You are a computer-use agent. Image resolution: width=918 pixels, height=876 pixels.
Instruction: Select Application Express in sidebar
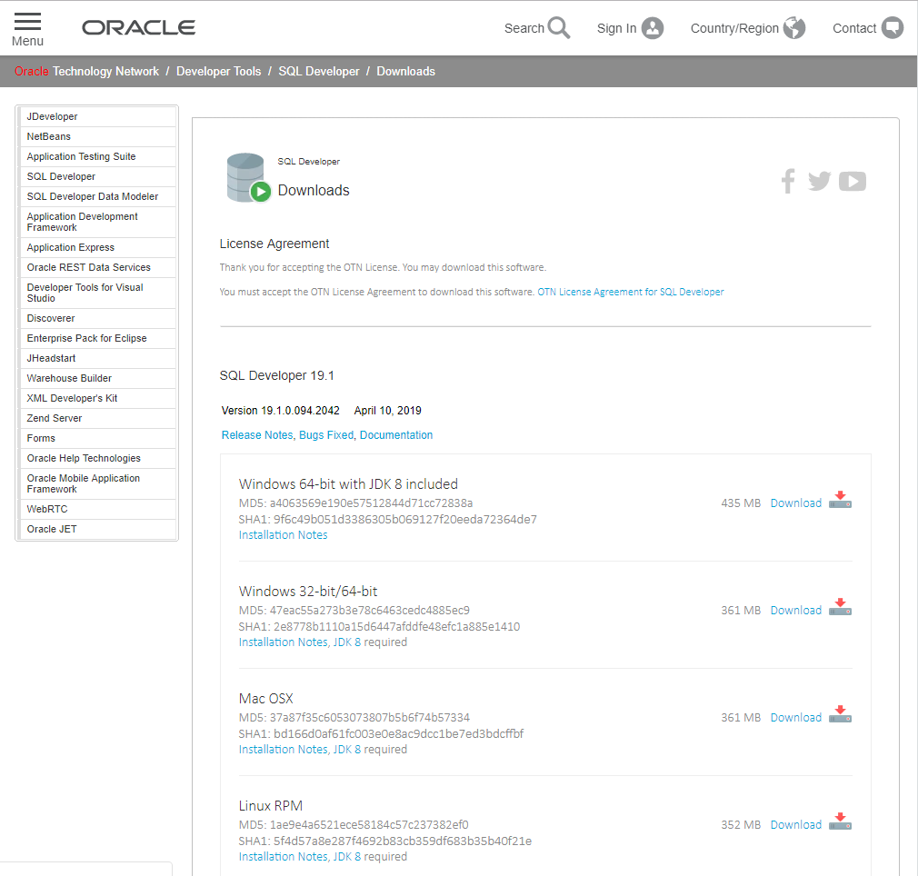pyautogui.click(x=98, y=247)
